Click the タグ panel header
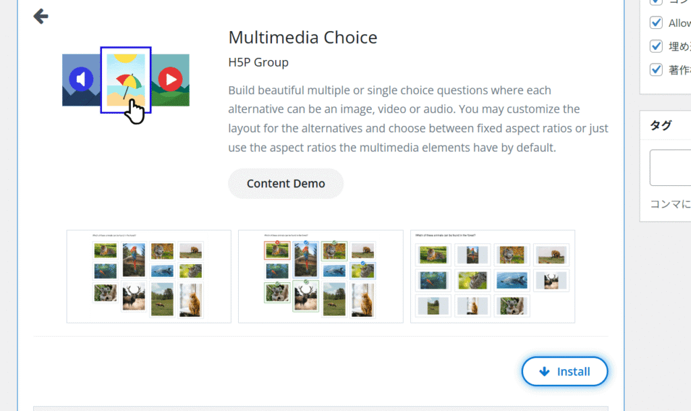This screenshot has width=691, height=411. click(x=661, y=125)
